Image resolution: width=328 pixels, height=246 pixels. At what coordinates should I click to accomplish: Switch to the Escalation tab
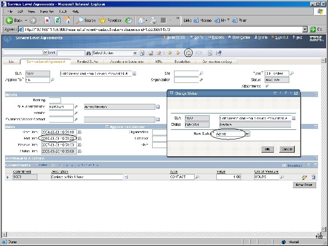(182, 61)
